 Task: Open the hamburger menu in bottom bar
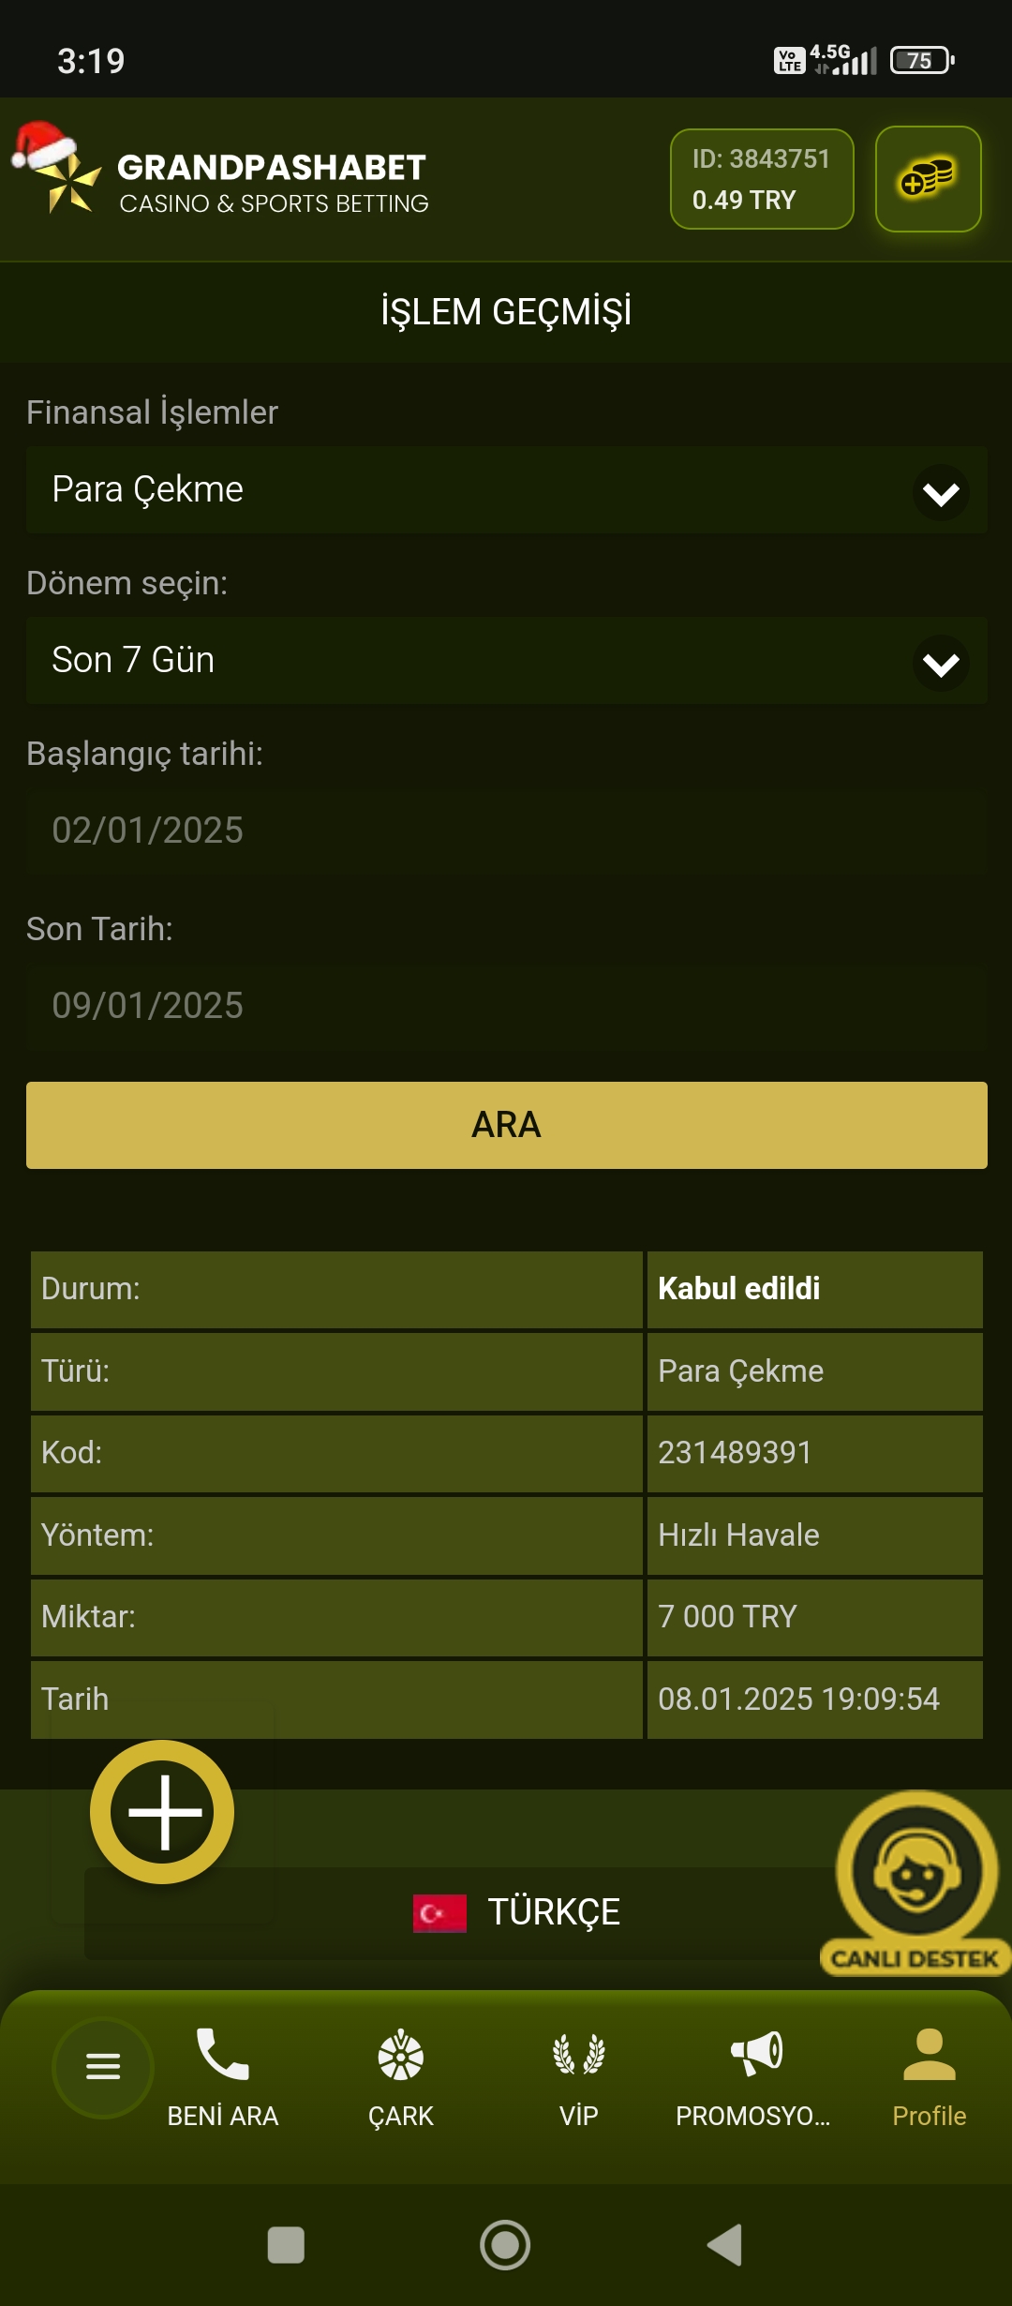[103, 2066]
